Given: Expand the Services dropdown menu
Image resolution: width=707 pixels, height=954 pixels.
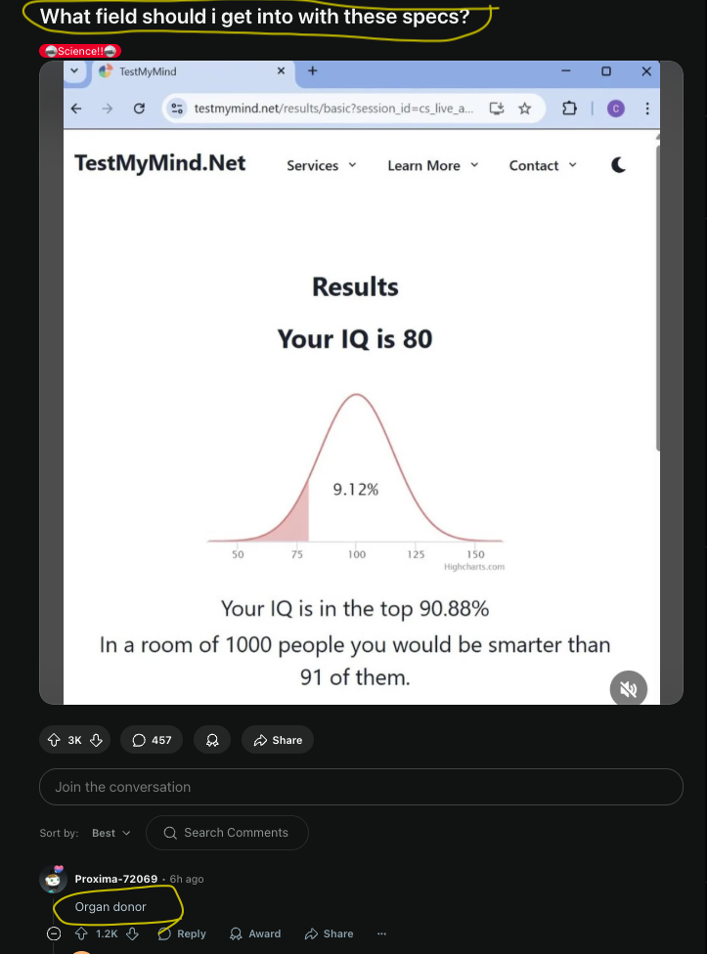Looking at the screenshot, I should coord(322,165).
